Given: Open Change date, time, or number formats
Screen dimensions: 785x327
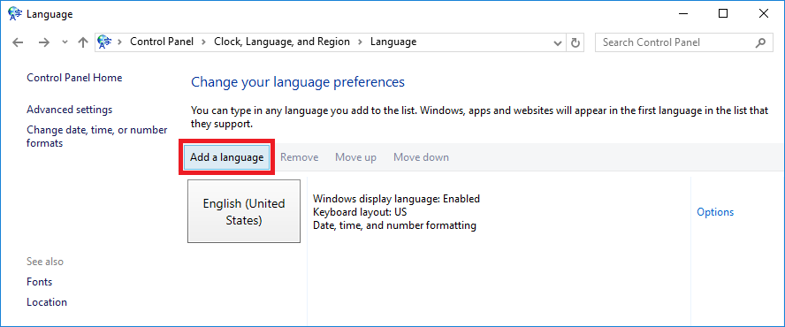Looking at the screenshot, I should (96, 136).
